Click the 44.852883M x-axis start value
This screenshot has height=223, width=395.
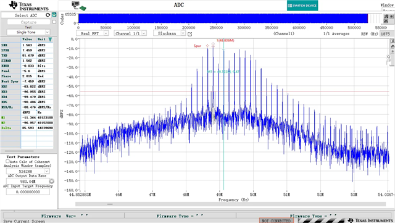pyautogui.click(x=80, y=195)
